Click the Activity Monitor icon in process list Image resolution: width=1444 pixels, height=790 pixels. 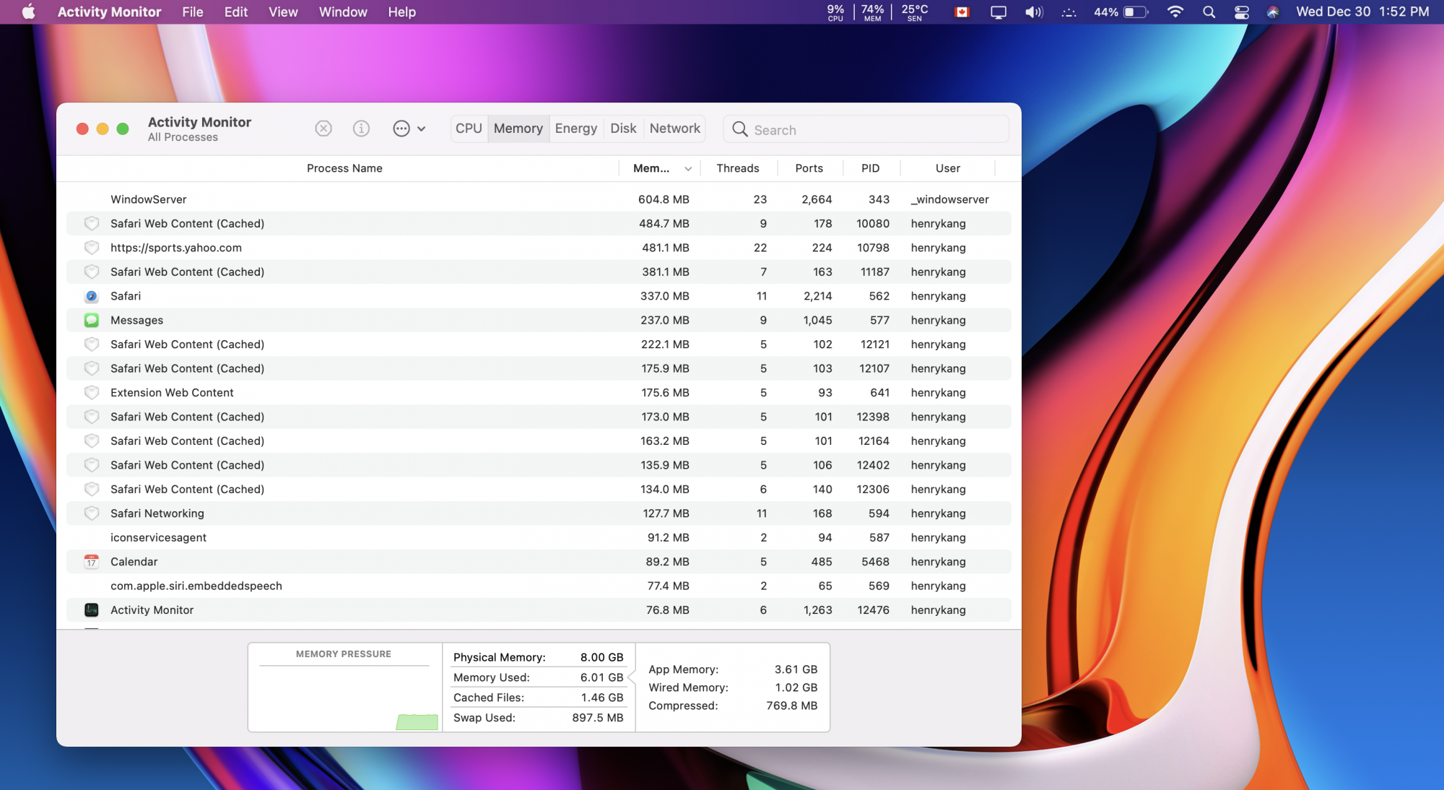point(92,610)
